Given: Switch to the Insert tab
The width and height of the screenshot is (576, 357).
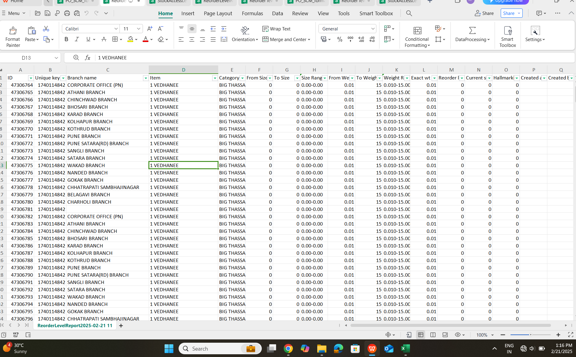Looking at the screenshot, I should point(188,13).
